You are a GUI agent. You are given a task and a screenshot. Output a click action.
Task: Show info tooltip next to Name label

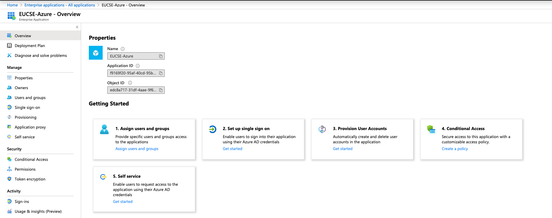(123, 49)
